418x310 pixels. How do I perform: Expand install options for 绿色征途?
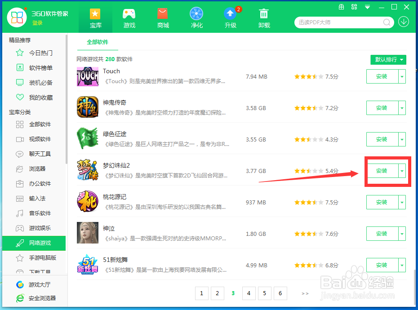pyautogui.click(x=402, y=139)
